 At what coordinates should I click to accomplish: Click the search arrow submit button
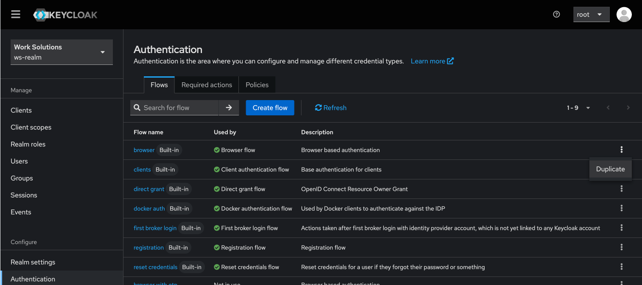pyautogui.click(x=229, y=108)
